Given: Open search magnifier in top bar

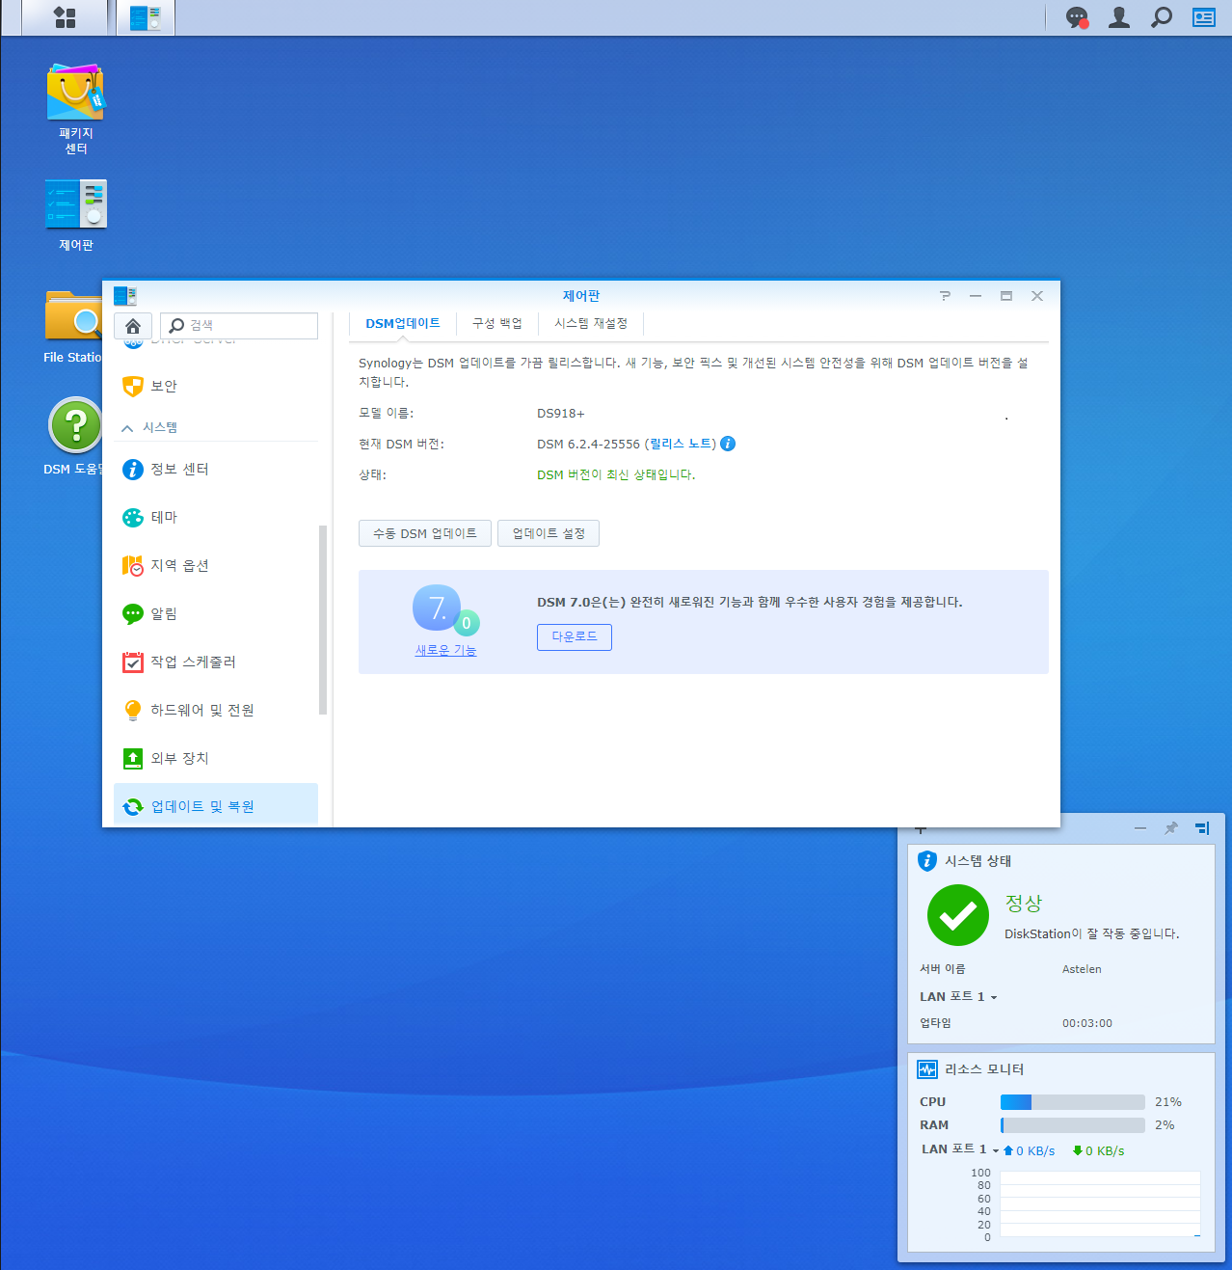Looking at the screenshot, I should 1162,17.
